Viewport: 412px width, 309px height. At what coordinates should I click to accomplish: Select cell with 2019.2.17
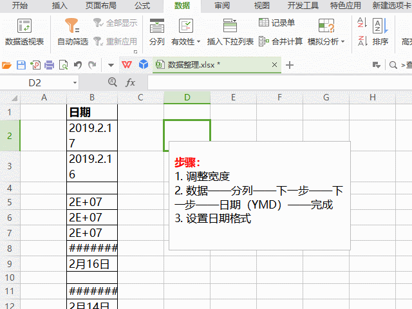click(92, 136)
